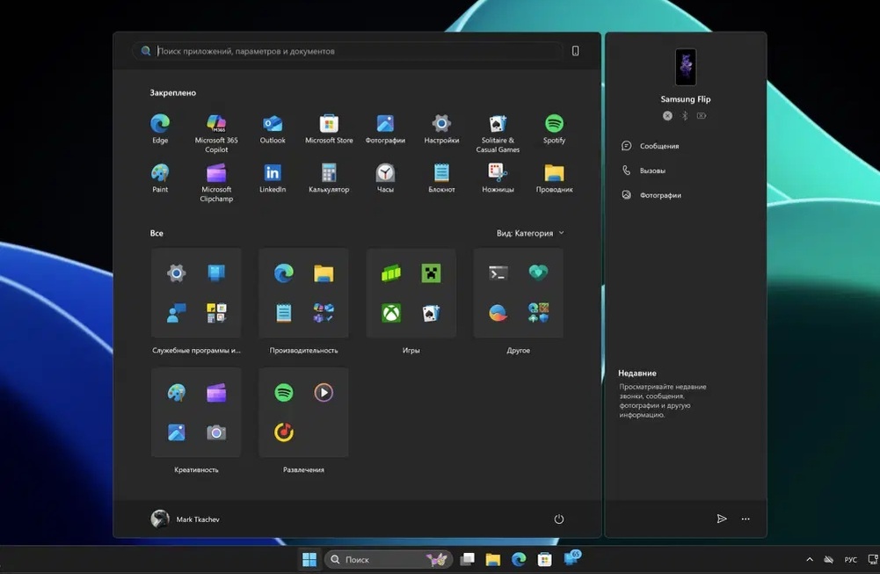
Task: Toggle phone panel icon beside search
Action: click(x=575, y=51)
